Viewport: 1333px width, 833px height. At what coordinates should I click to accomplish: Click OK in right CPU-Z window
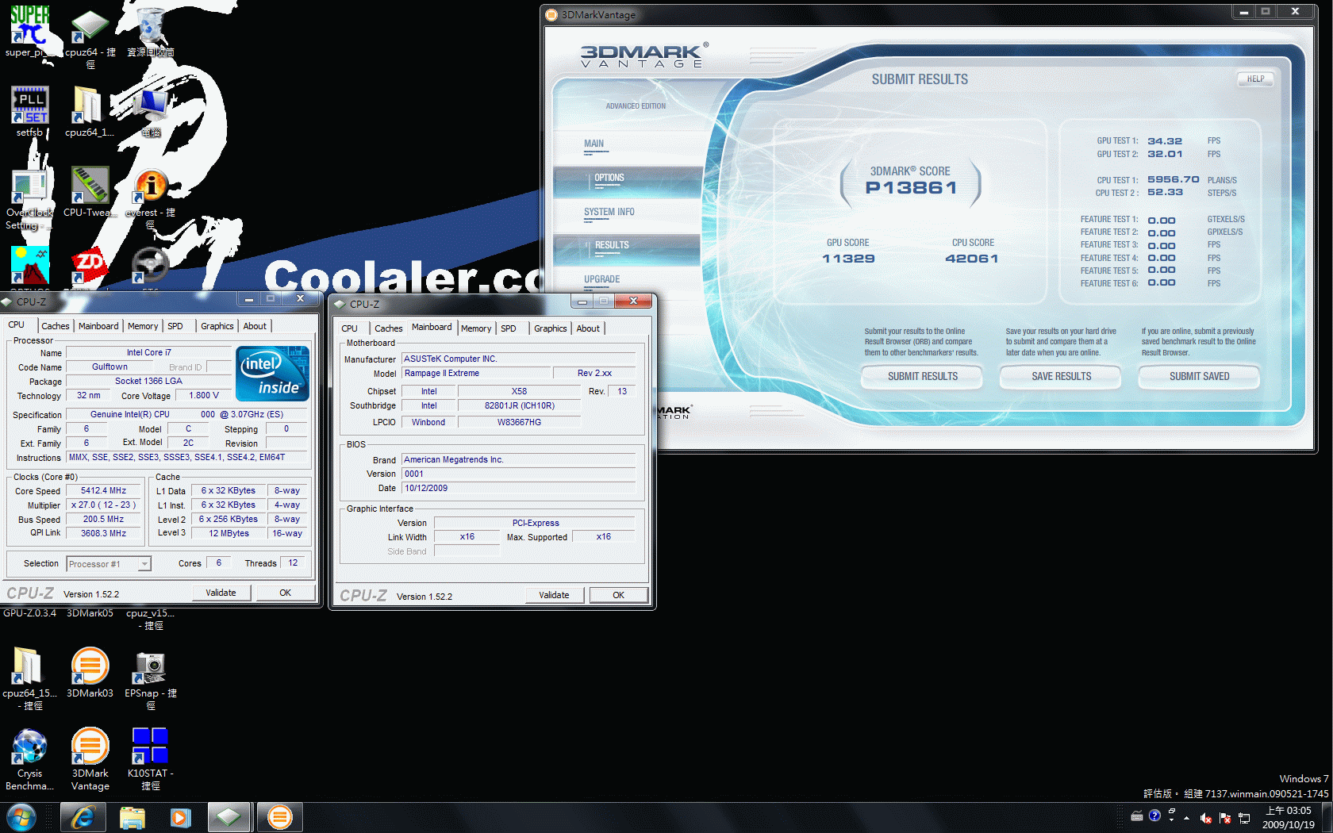[x=618, y=595]
